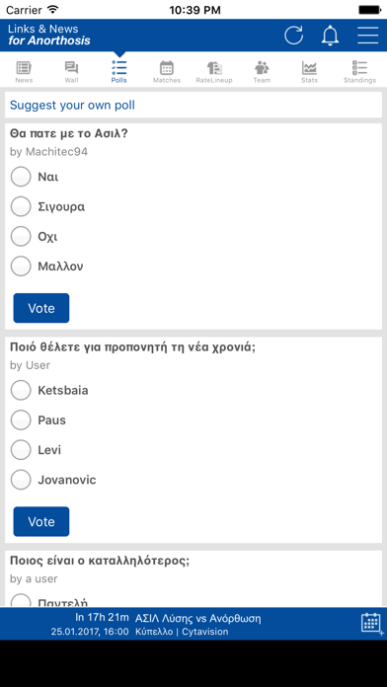The width and height of the screenshot is (387, 687).
Task: Click Suggest your own poll link
Action: [x=72, y=106]
